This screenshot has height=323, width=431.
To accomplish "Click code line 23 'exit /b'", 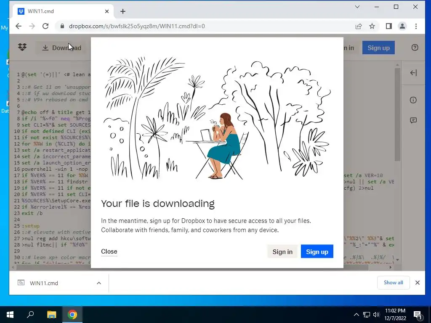I will (32, 213).
